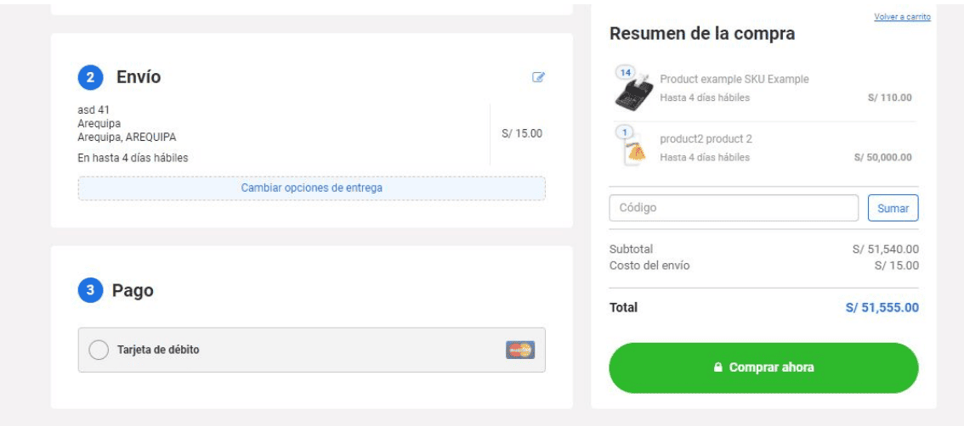Click the product2 product 2 name
The image size is (964, 426).
(706, 138)
